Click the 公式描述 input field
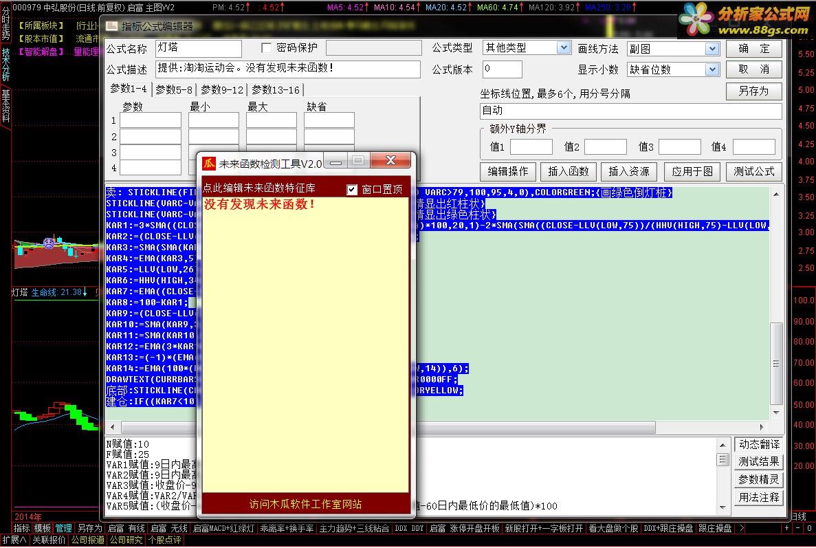The image size is (816, 548). [x=288, y=69]
